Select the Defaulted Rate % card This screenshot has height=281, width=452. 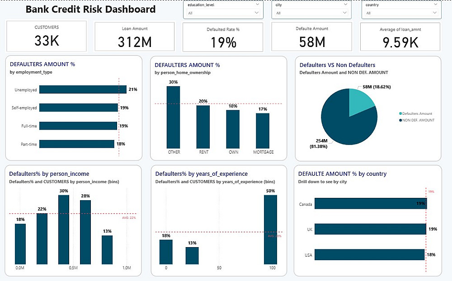[x=223, y=37]
